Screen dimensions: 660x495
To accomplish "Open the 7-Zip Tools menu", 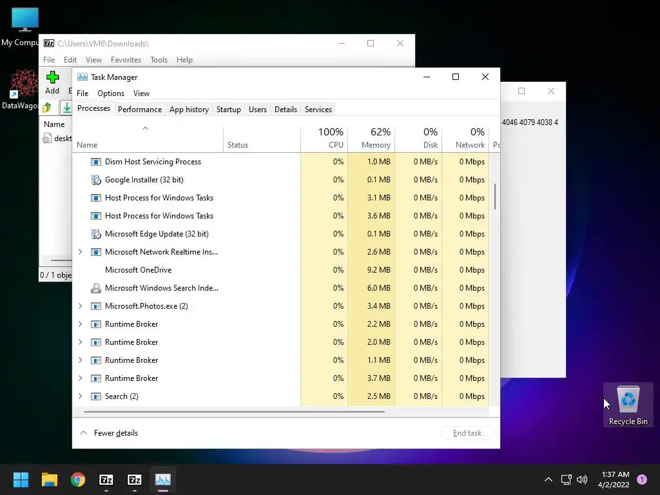I will click(x=159, y=60).
